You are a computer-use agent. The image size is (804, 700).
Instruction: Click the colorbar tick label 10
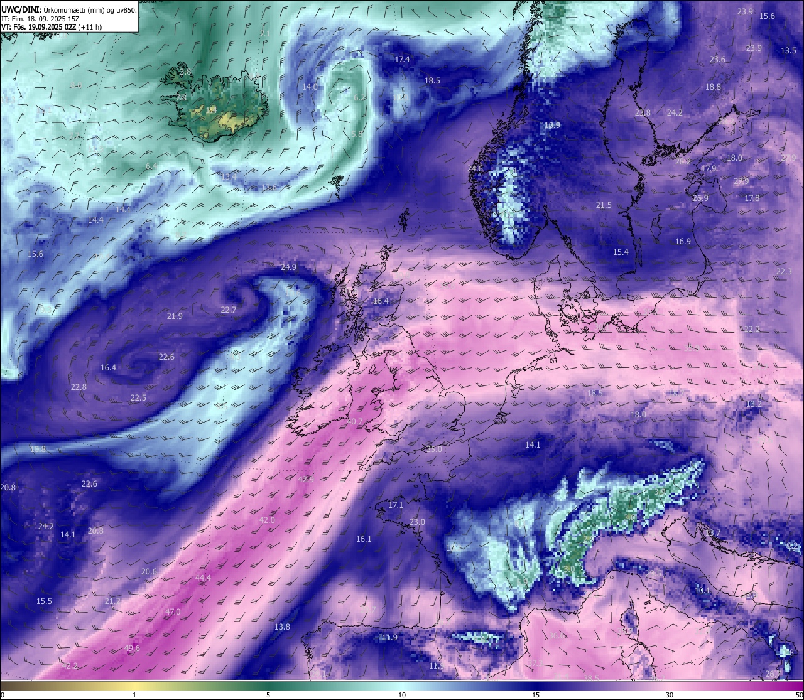pyautogui.click(x=402, y=695)
